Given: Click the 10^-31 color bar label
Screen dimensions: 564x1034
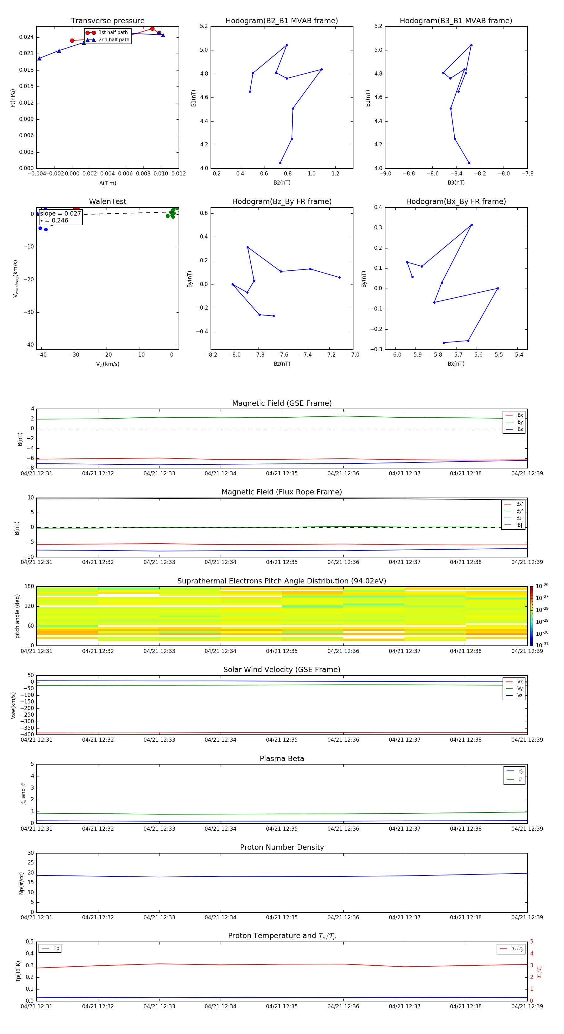Looking at the screenshot, I should click(542, 645).
